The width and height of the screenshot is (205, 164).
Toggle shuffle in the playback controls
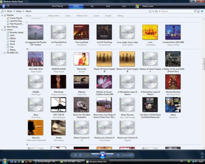75,155
